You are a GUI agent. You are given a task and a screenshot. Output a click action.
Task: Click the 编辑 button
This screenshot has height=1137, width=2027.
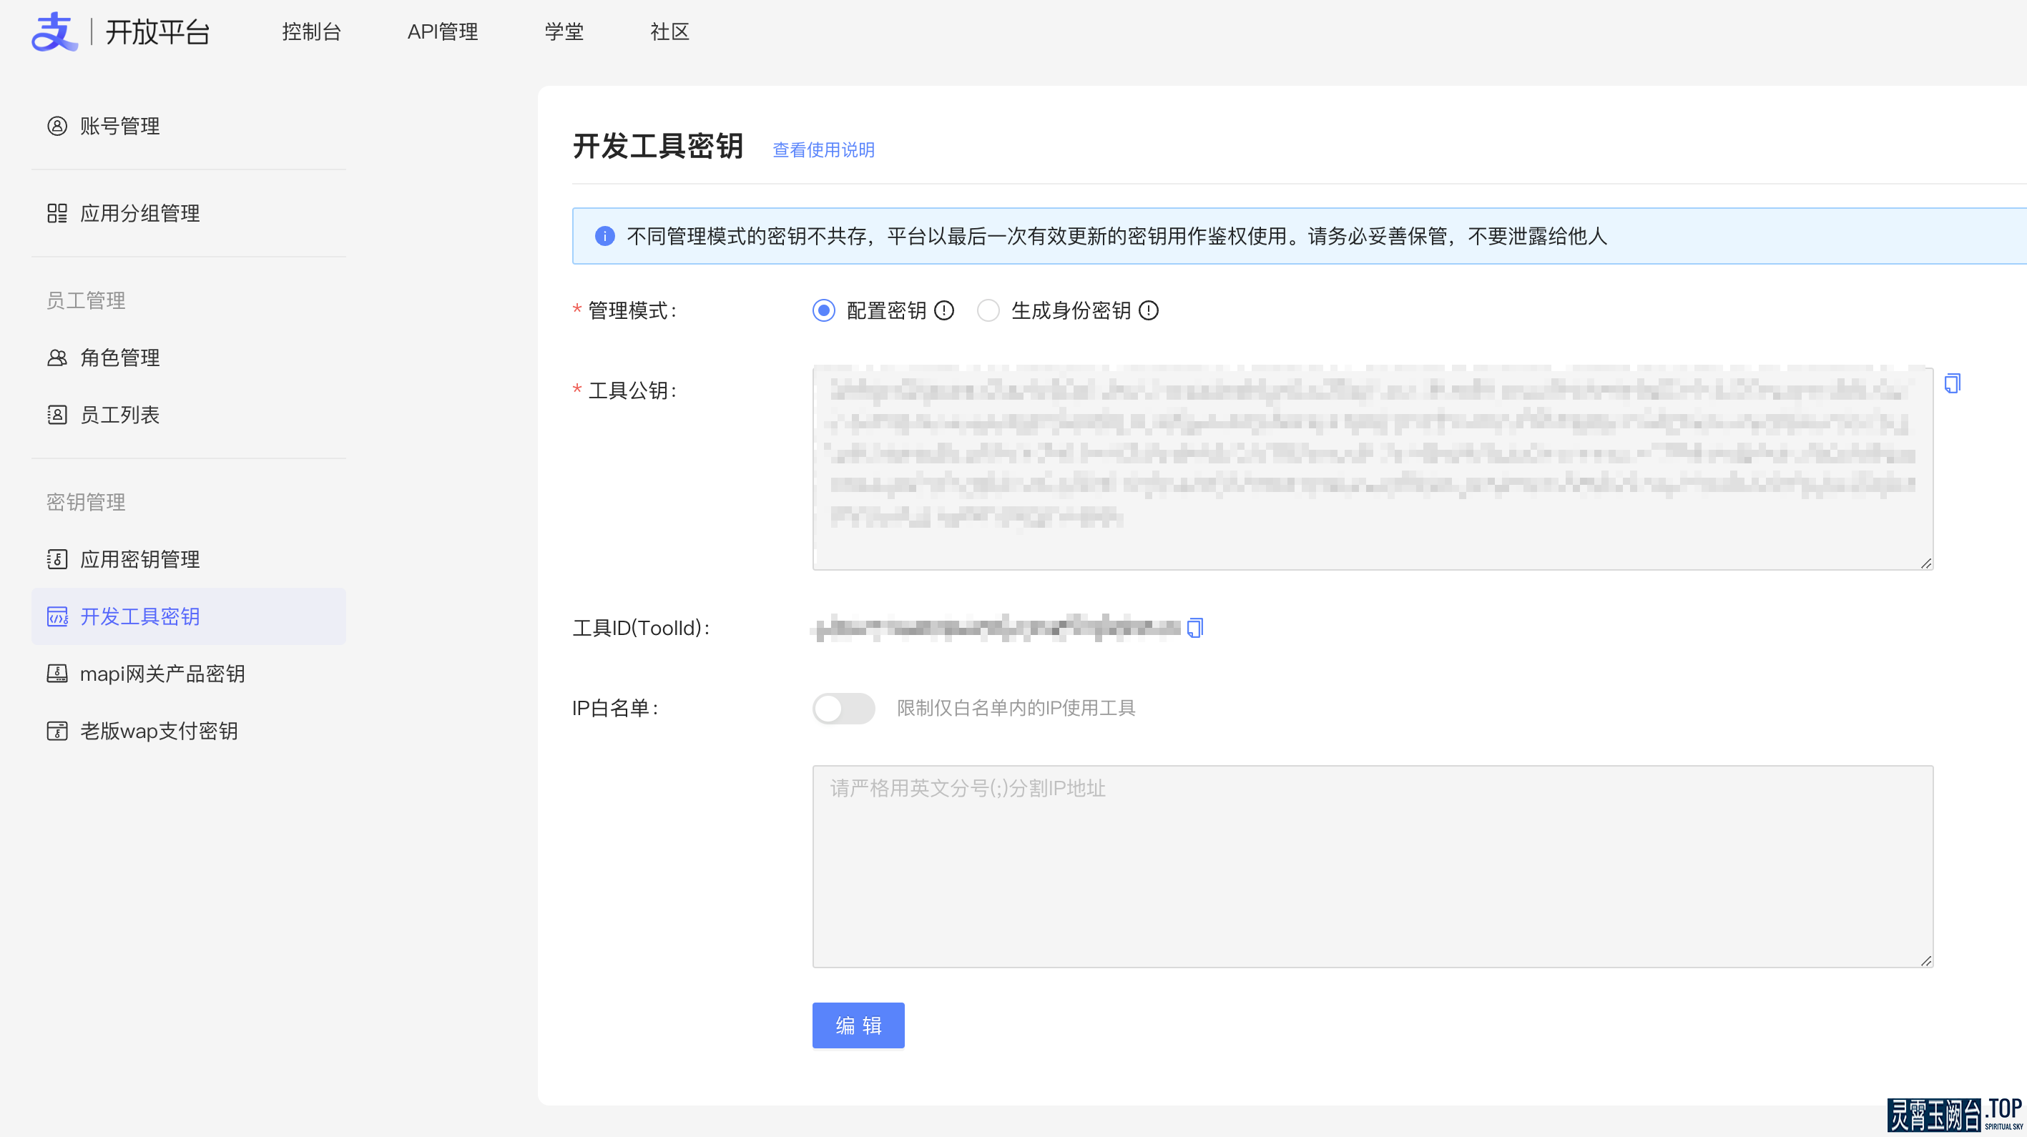tap(858, 1025)
